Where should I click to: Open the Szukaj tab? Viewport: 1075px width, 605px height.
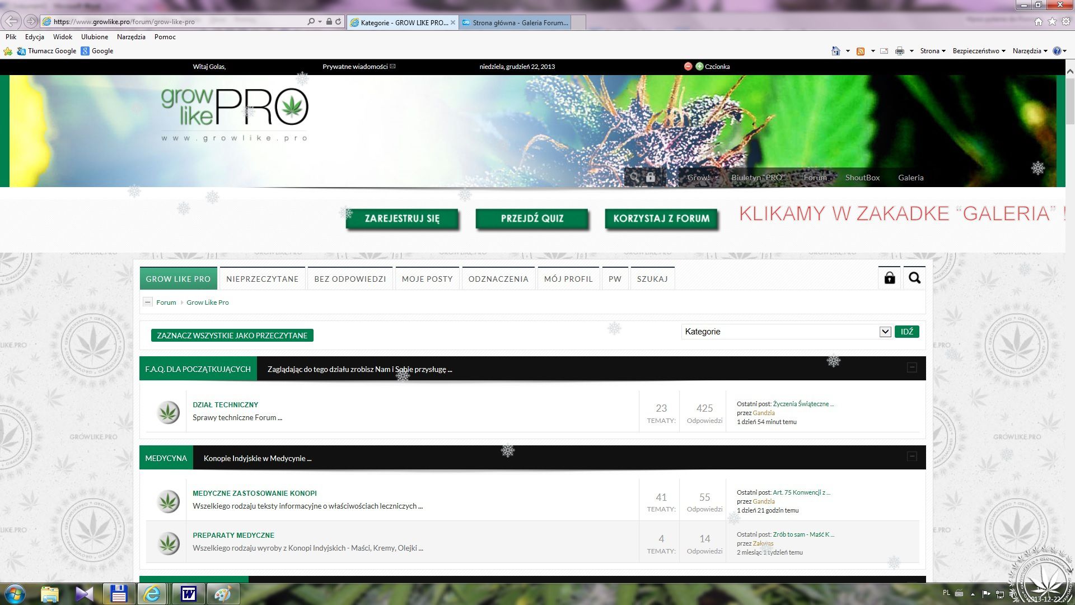652,278
